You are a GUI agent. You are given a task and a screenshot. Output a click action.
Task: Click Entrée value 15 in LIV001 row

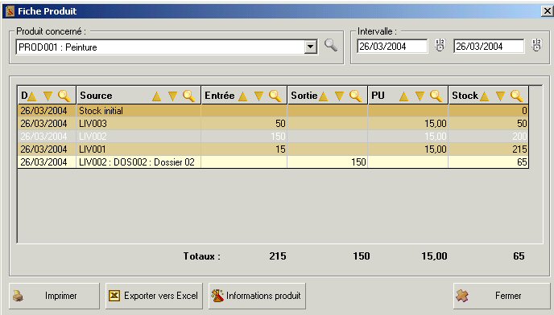coord(280,149)
